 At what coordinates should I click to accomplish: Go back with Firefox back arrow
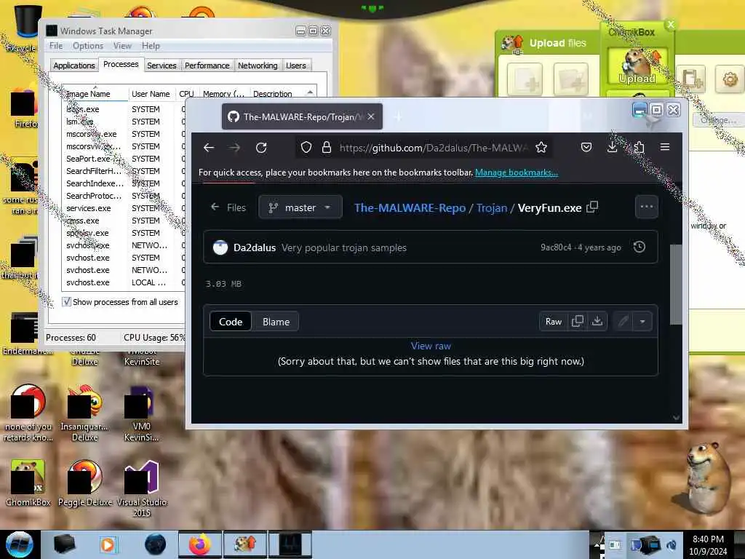click(209, 148)
